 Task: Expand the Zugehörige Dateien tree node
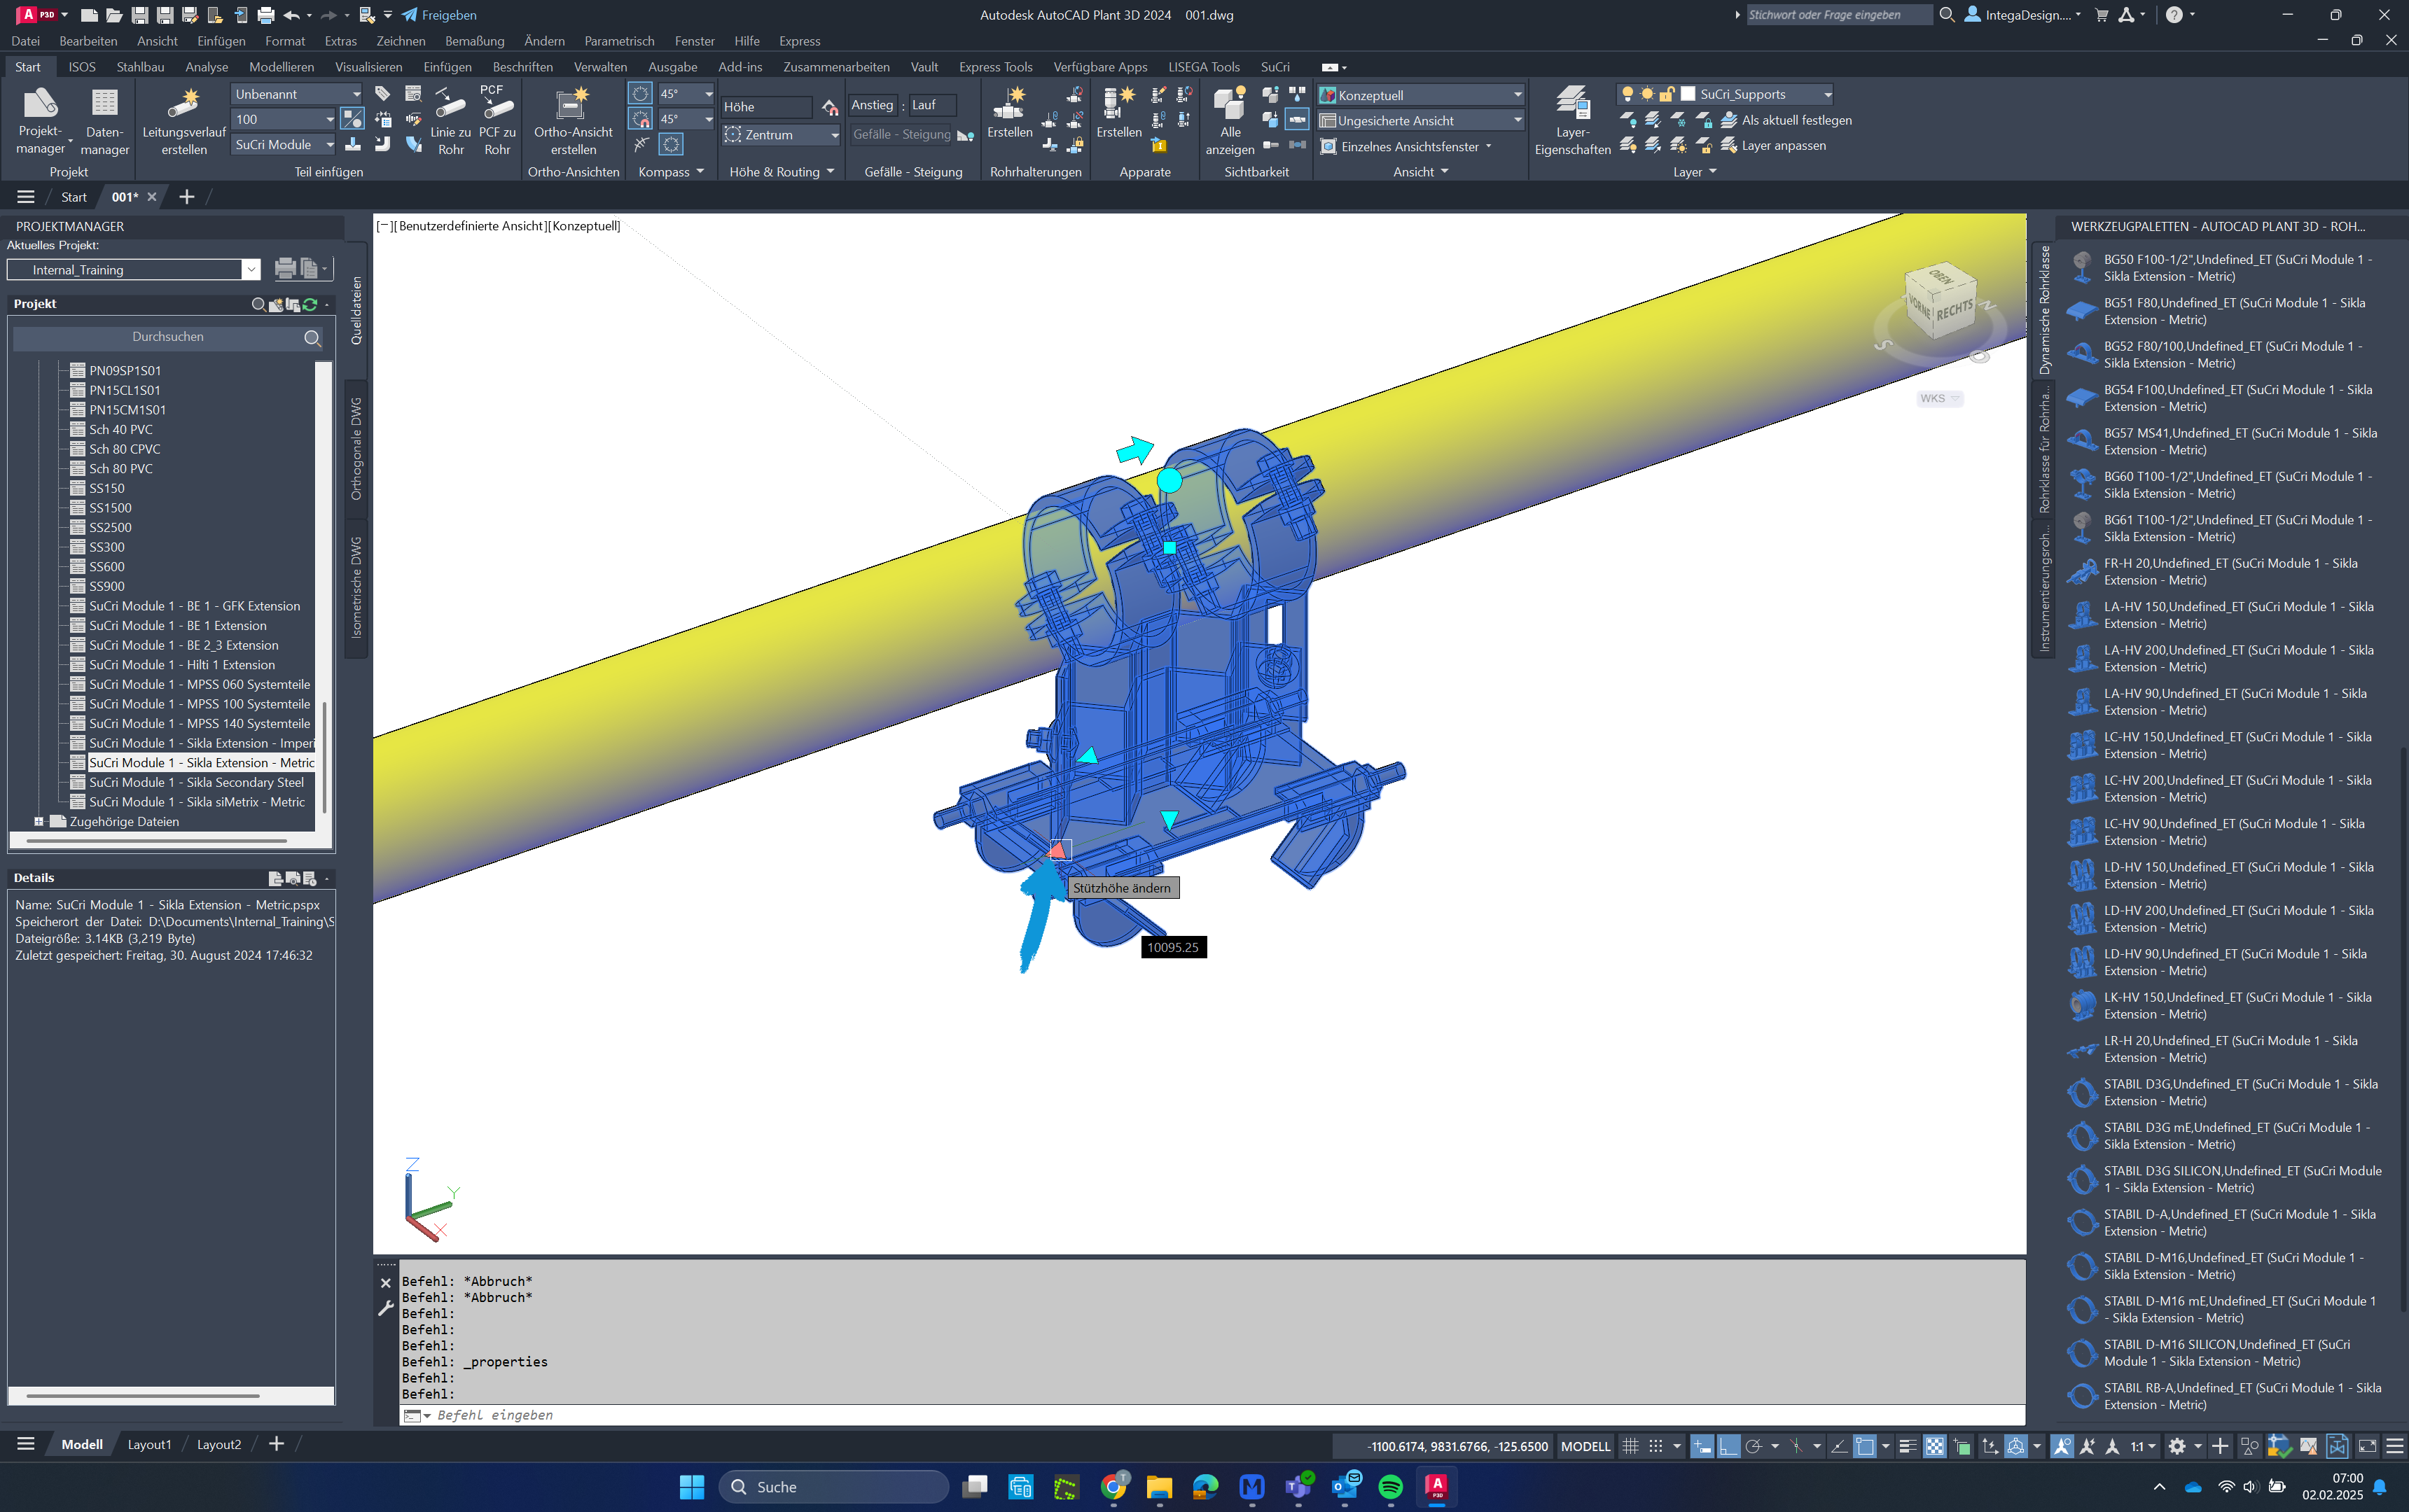39,822
